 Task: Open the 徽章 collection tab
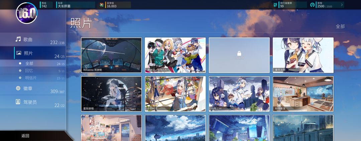click(33, 88)
